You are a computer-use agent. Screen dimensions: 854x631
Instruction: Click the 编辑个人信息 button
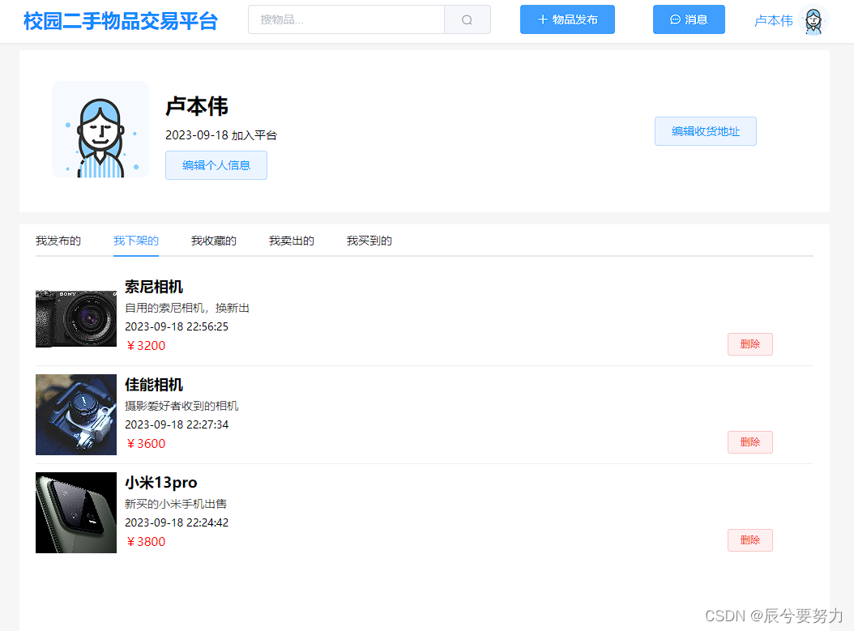coord(216,165)
